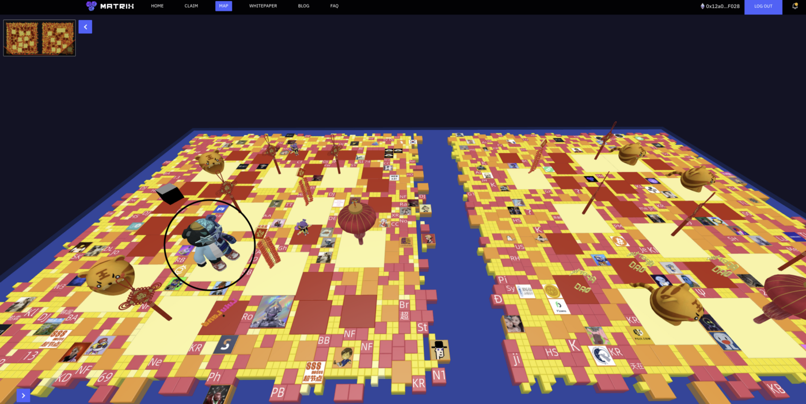This screenshot has width=806, height=404.
Task: Select the tile labeled Ro
Action: point(248,316)
